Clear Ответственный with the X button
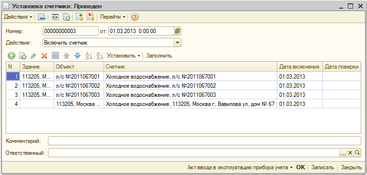 click(x=350, y=153)
